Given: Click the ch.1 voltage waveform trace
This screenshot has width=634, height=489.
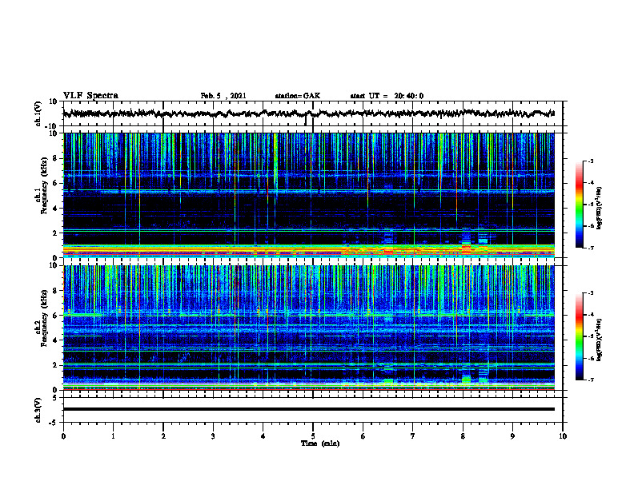Looking at the screenshot, I should (x=308, y=113).
